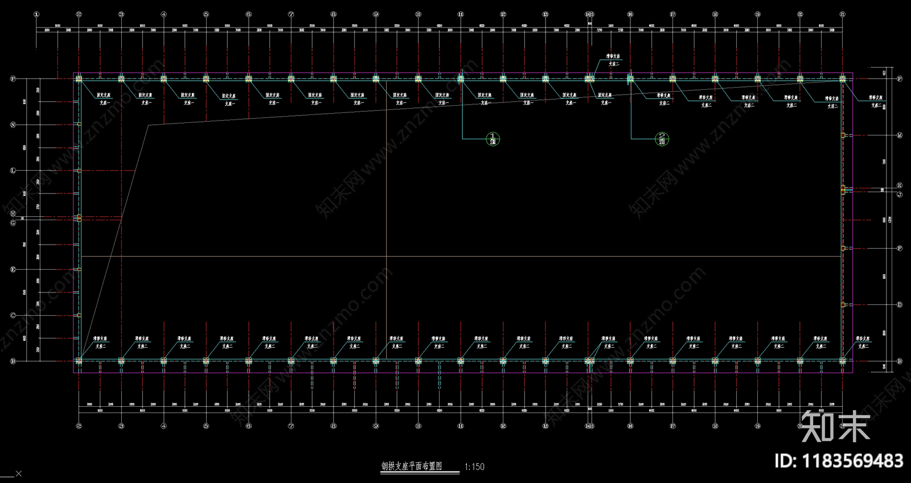Select lower axis bubble 7 below the plan
The height and width of the screenshot is (483, 911).
coord(291,426)
